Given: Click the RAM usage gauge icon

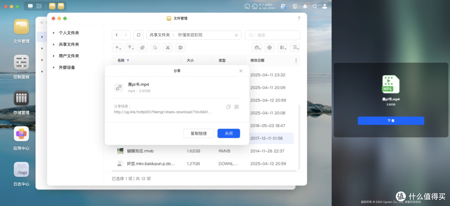Looking at the screenshot, I should pyautogui.click(x=255, y=6).
